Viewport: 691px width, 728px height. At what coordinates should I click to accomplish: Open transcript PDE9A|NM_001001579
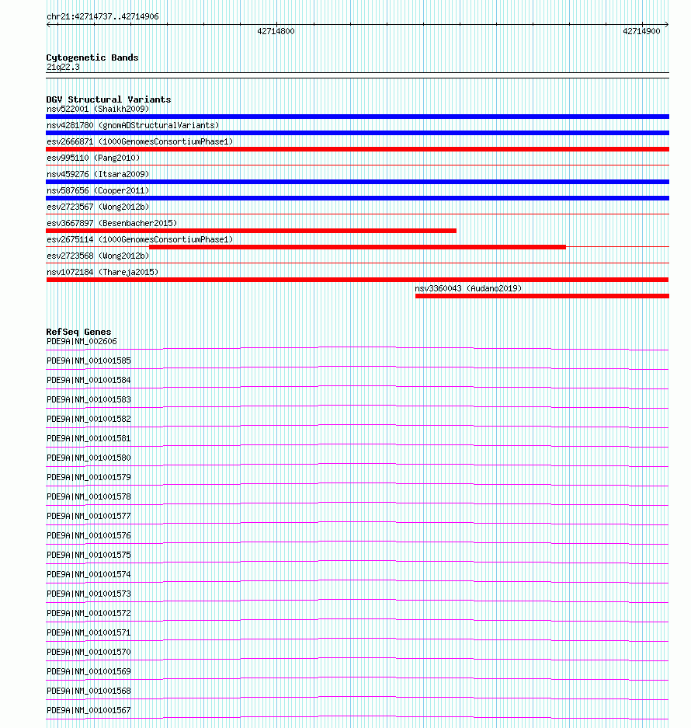pyautogui.click(x=89, y=477)
